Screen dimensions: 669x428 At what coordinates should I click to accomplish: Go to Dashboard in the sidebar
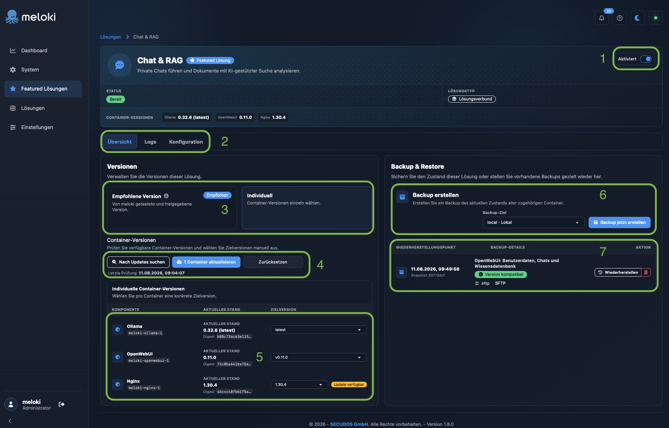point(43,51)
